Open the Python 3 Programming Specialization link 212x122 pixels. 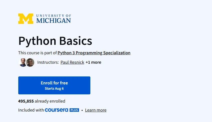pos(94,53)
